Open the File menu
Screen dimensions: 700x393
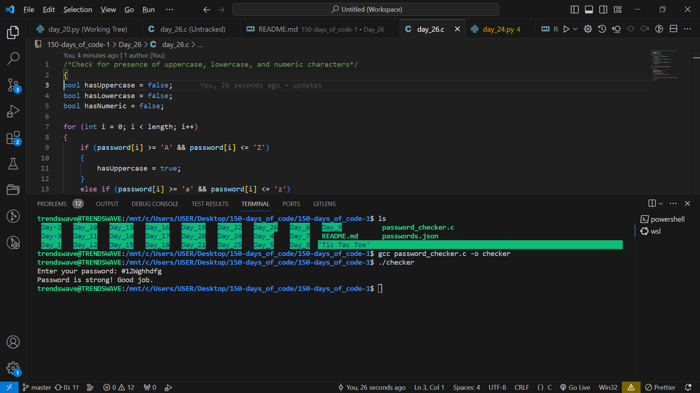(29, 9)
